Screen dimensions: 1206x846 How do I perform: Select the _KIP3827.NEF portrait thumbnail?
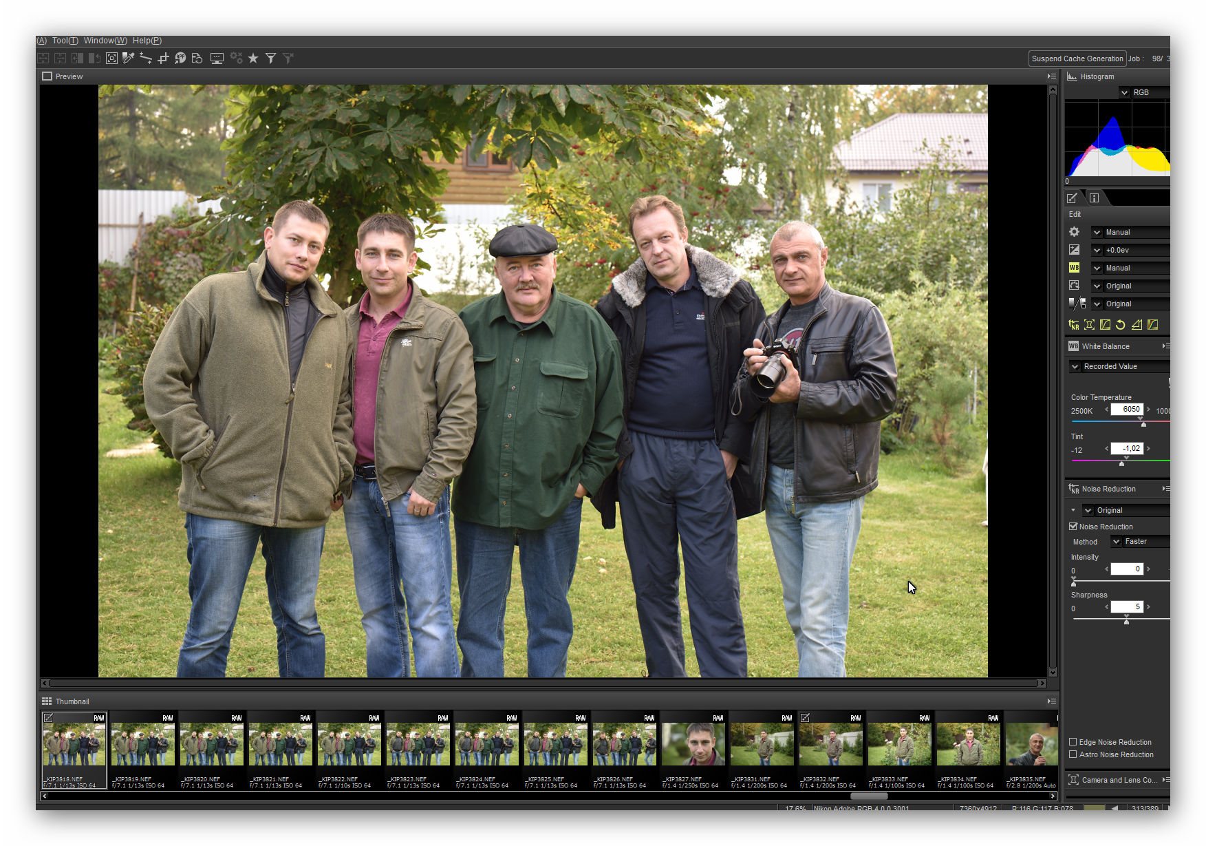tap(693, 745)
